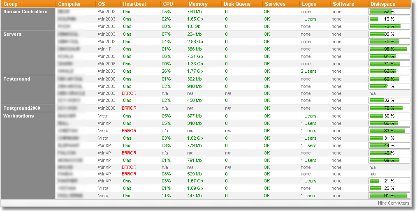The image size is (417, 212).
Task: Click the 1.33 Gb memory value
Action: [195, 64]
